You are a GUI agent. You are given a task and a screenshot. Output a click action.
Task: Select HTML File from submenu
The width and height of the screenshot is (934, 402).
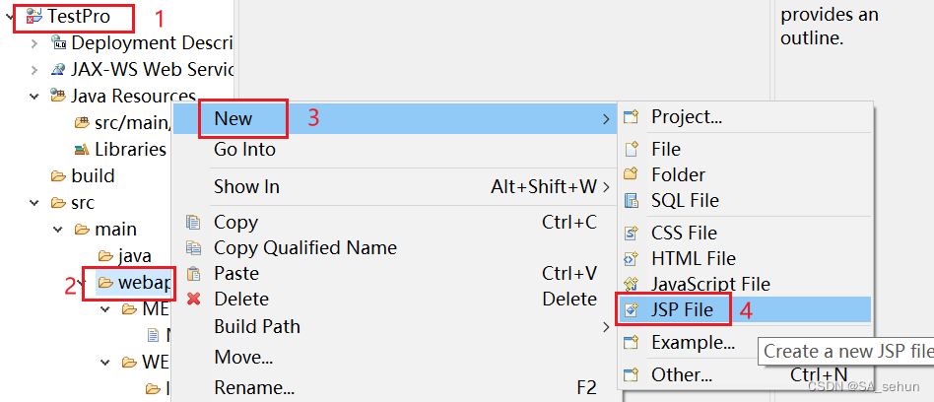[x=693, y=259]
